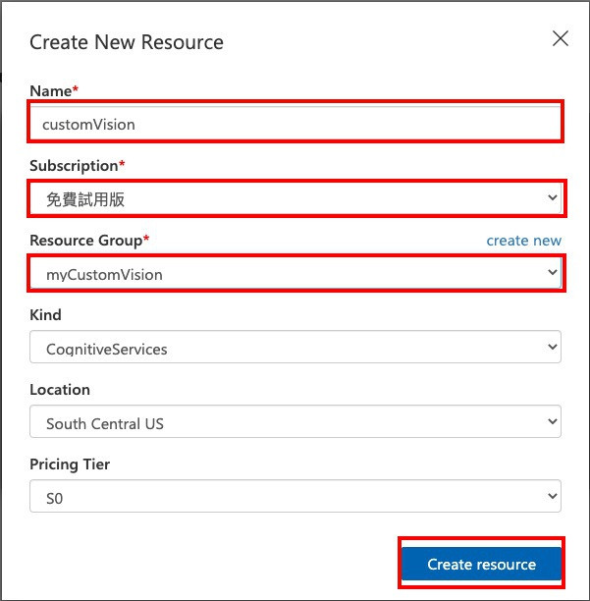This screenshot has width=590, height=601.
Task: Open the Pricing Tier dropdown showing S0
Action: coord(295,498)
